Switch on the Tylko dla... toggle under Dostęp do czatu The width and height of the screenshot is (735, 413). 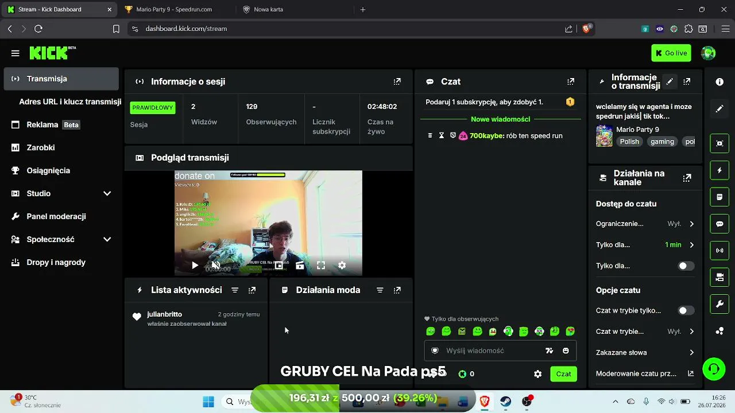pos(686,266)
